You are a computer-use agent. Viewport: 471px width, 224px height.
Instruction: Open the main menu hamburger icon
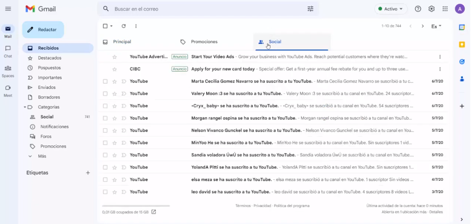coord(8,9)
